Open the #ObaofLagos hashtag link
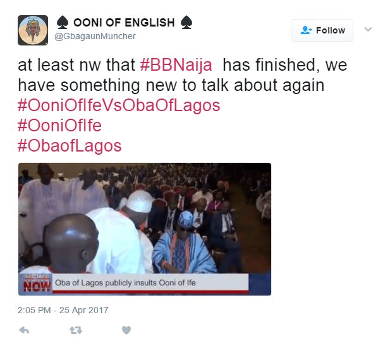Image resolution: width=390 pixels, height=341 pixels. click(x=70, y=146)
